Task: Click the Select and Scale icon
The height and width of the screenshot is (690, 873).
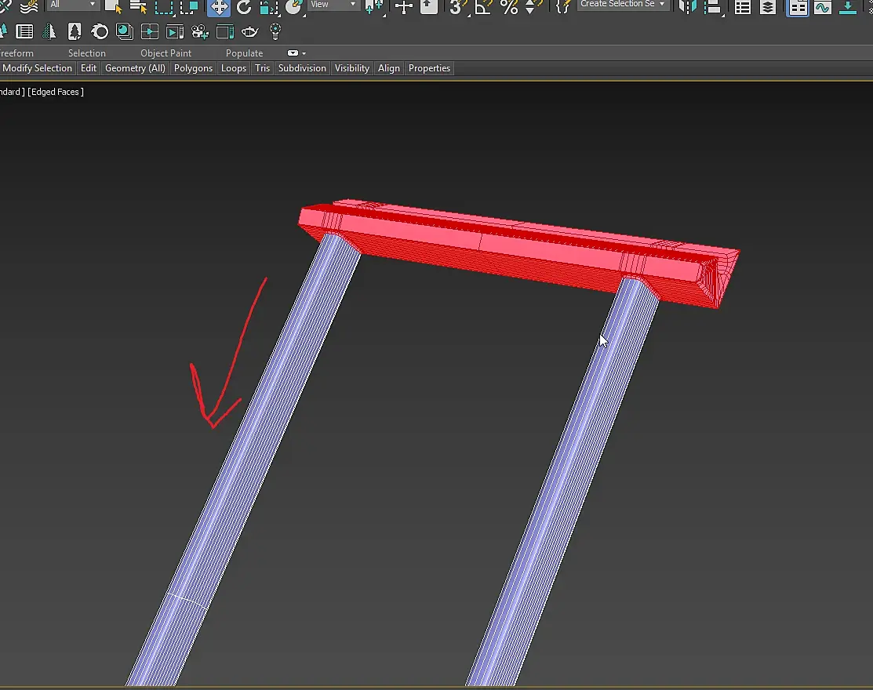Action: (269, 7)
